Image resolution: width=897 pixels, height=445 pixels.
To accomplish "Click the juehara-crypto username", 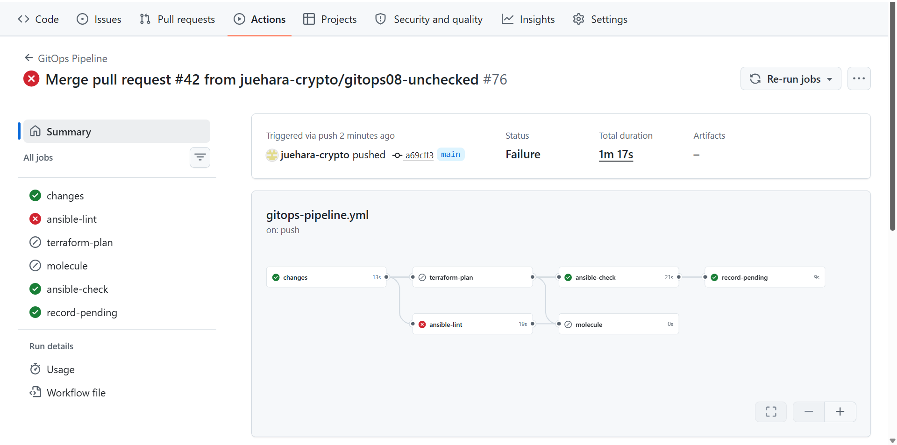I will [x=315, y=155].
